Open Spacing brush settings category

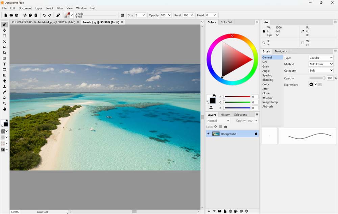point(267,75)
